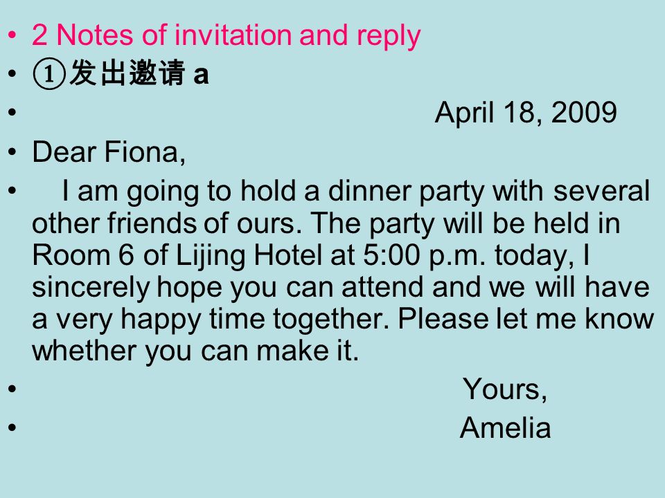
Task: Click 'Room 6' in the letter body
Action: (x=83, y=255)
